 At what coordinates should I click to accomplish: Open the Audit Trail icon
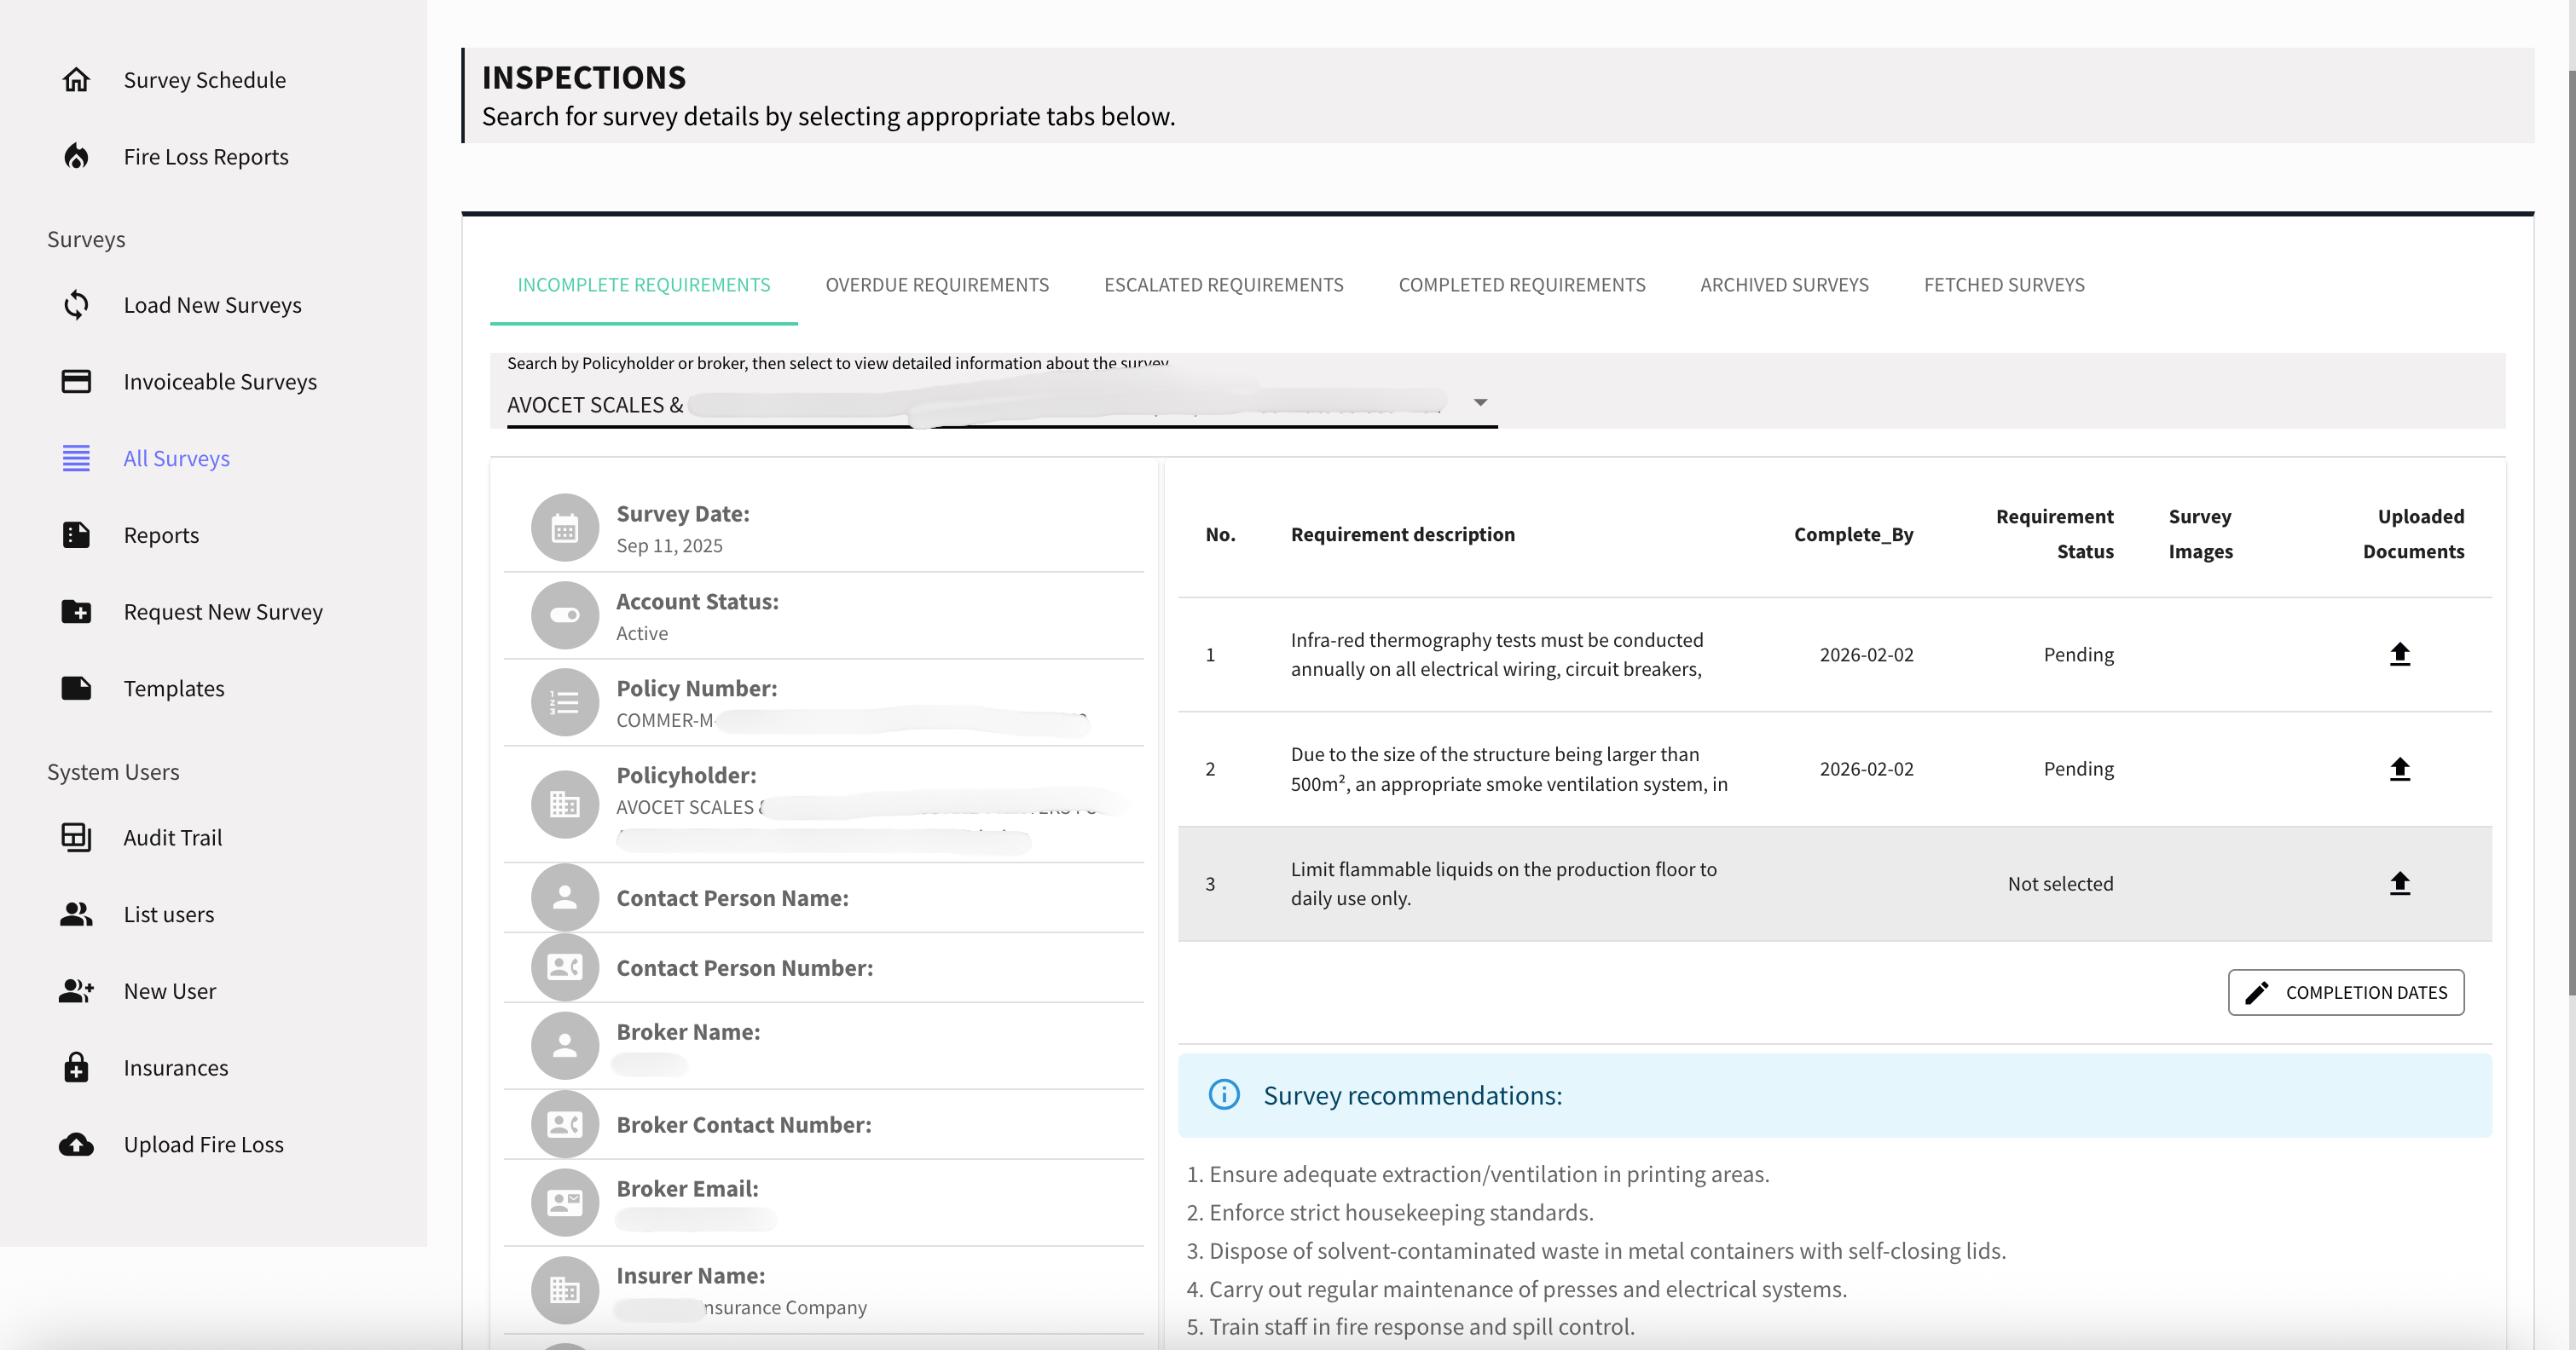pos(76,838)
